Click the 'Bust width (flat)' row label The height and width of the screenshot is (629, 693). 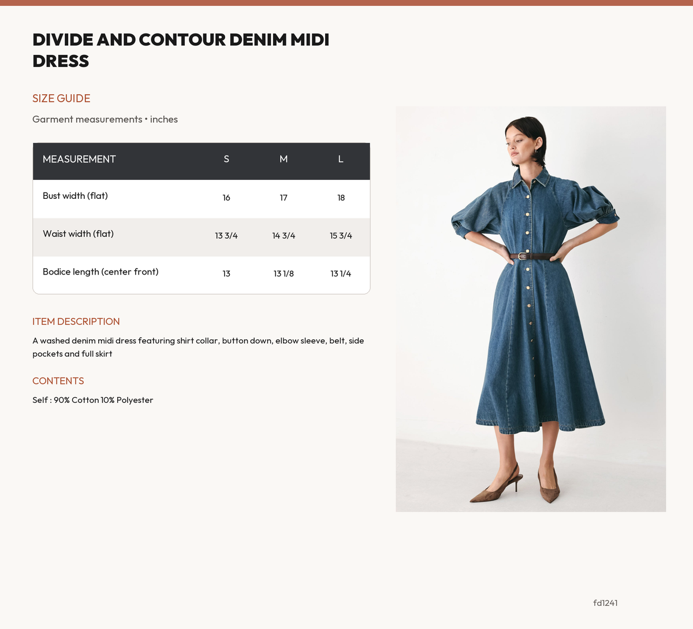pos(75,196)
